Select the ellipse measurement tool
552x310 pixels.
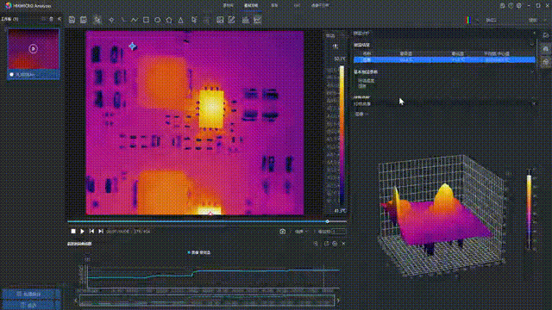coord(157,20)
